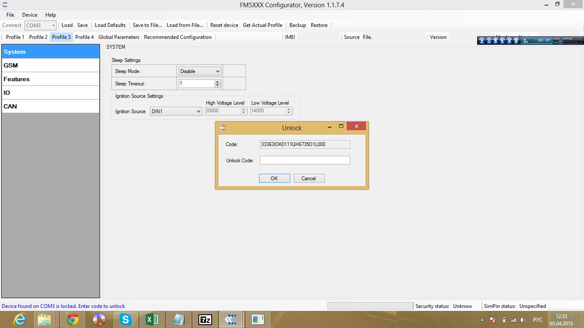
Task: Cancel the Unlock dialog
Action: pyautogui.click(x=309, y=179)
